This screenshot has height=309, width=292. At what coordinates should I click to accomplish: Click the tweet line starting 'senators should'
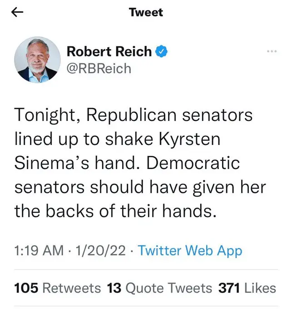click(139, 186)
